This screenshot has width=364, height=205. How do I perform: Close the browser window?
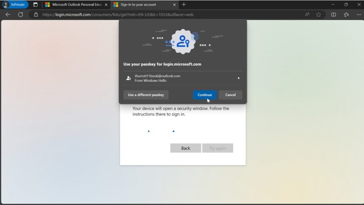click(359, 4)
